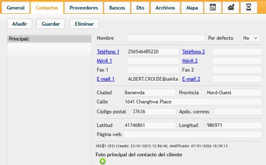
Task: Select the Principal: contact row
Action: click(x=49, y=39)
